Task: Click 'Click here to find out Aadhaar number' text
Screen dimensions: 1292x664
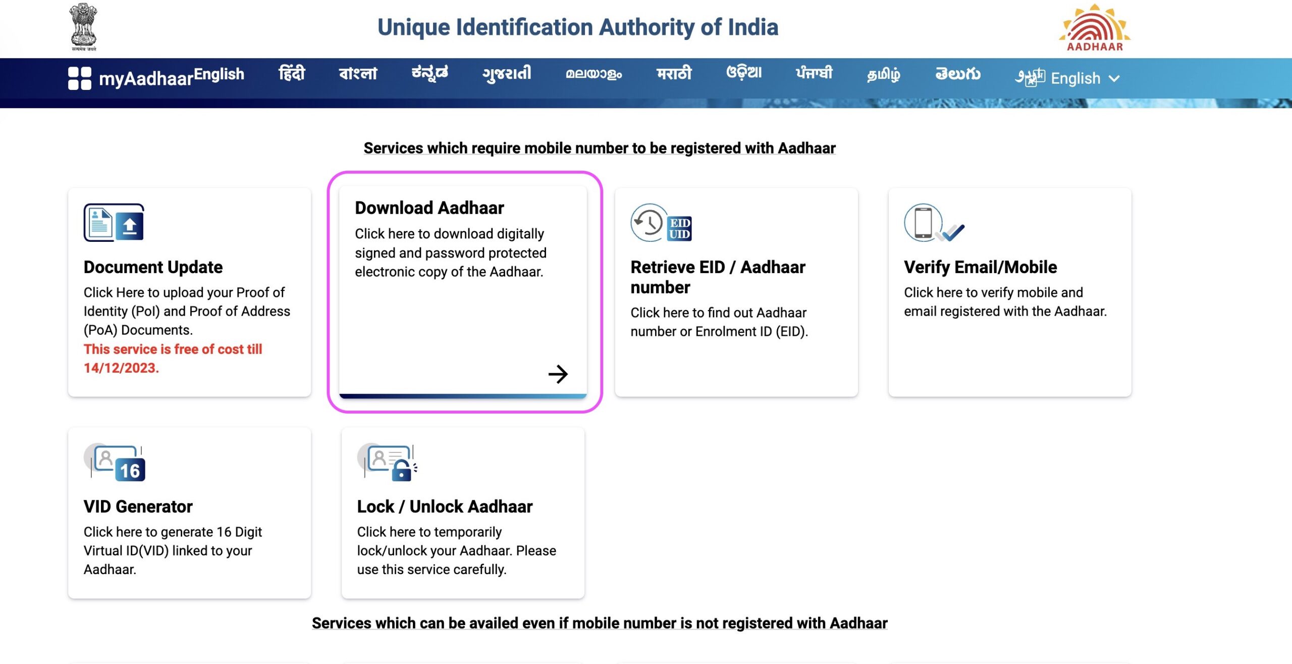Action: [719, 322]
